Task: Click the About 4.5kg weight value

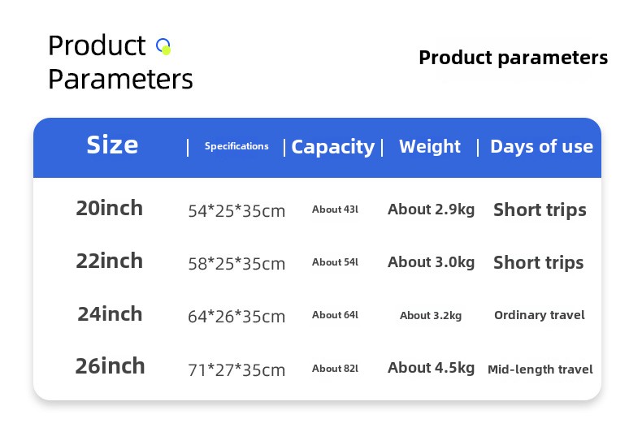Action: point(431,368)
